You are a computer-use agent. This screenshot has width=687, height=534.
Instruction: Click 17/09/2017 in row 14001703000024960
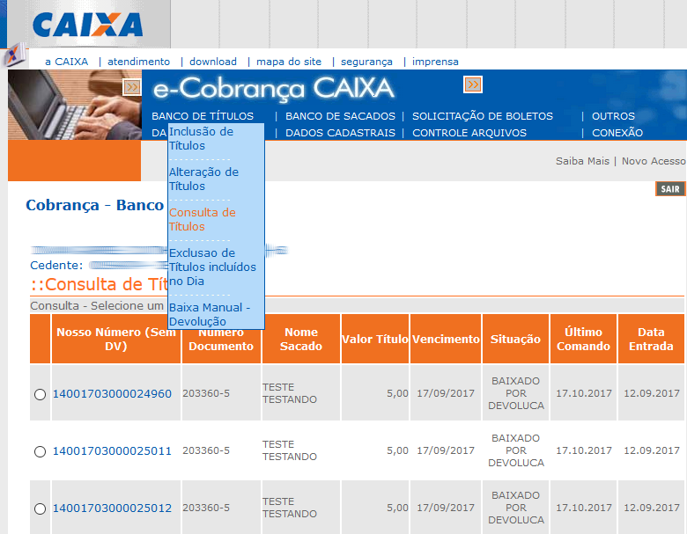pos(446,393)
